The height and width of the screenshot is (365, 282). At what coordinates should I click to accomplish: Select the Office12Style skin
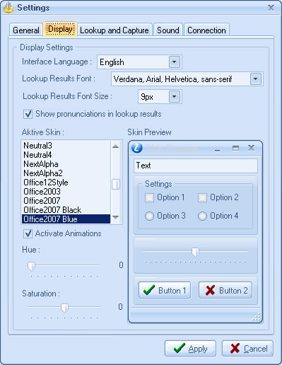point(66,182)
